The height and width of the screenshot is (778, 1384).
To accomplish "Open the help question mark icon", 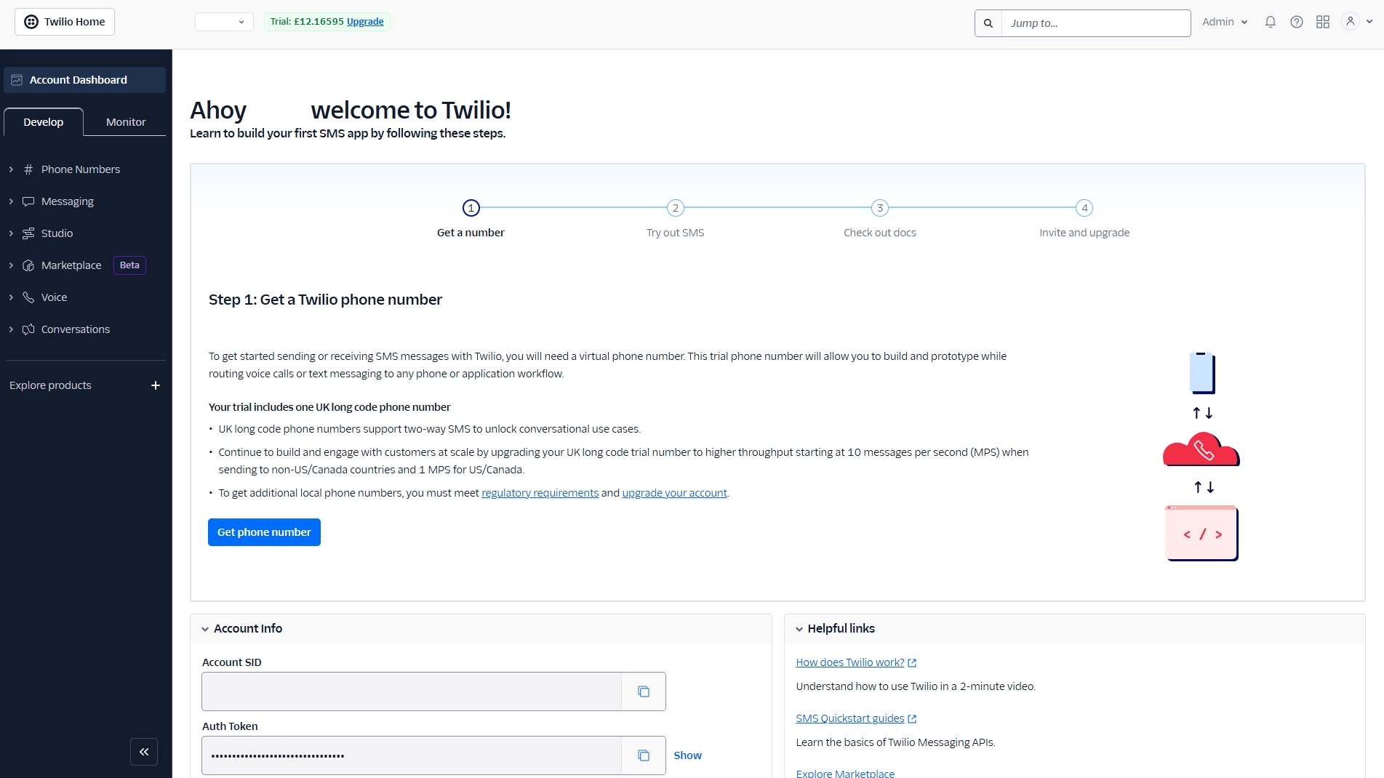I will 1296,22.
